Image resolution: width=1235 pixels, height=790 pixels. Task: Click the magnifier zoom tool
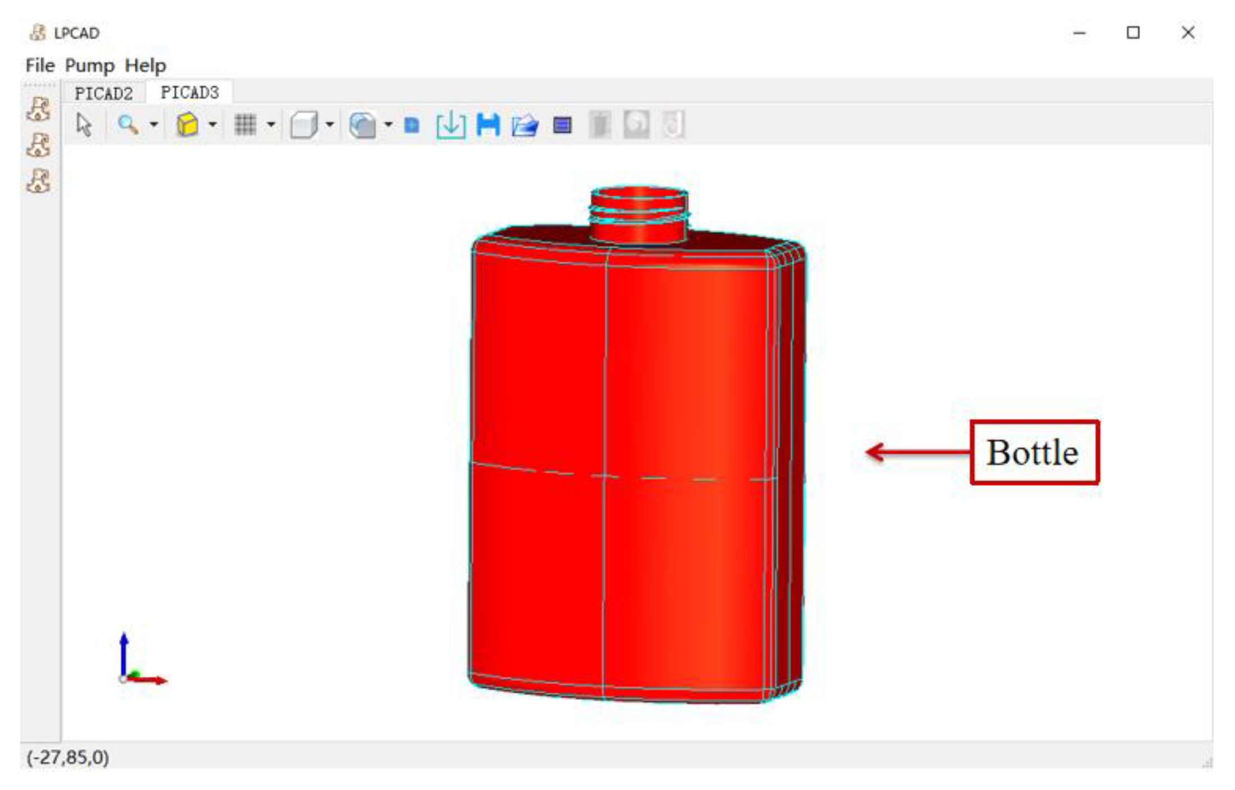pyautogui.click(x=128, y=125)
